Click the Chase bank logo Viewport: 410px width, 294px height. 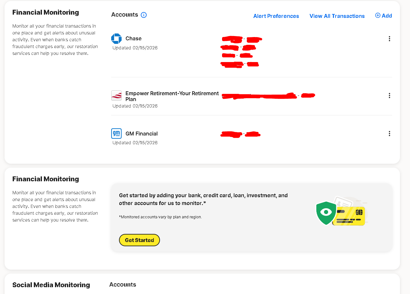tap(116, 39)
